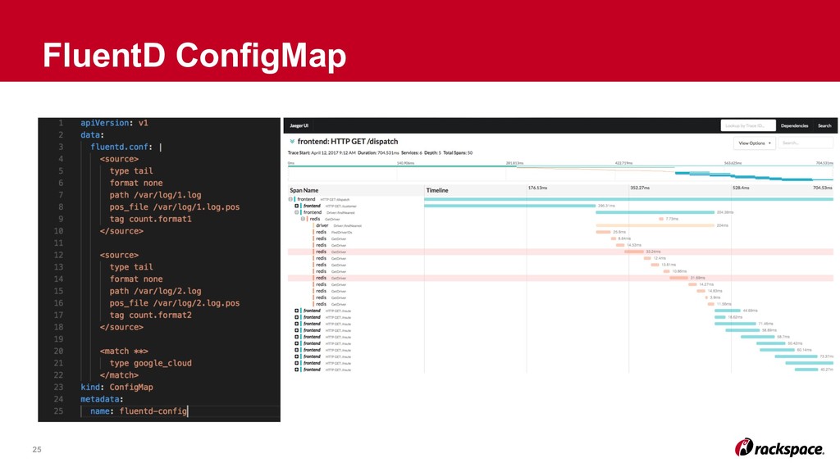Image resolution: width=840 pixels, height=472 pixels.
Task: Click the pos_file /var/log/1.log.pos line
Action: point(175,207)
